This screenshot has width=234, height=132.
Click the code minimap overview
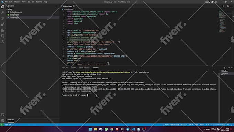[x=223, y=21]
